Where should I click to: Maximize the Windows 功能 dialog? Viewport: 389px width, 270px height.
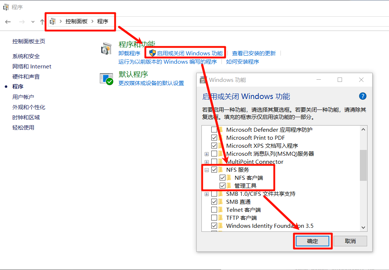click(340, 80)
